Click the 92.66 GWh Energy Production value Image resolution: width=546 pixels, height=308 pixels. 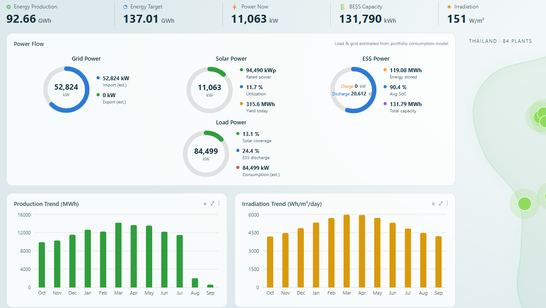[28, 19]
